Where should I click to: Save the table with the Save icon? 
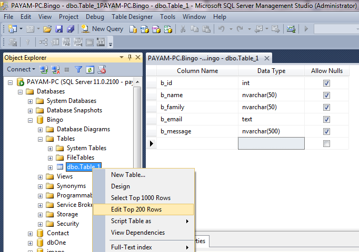pyautogui.click(x=59, y=29)
